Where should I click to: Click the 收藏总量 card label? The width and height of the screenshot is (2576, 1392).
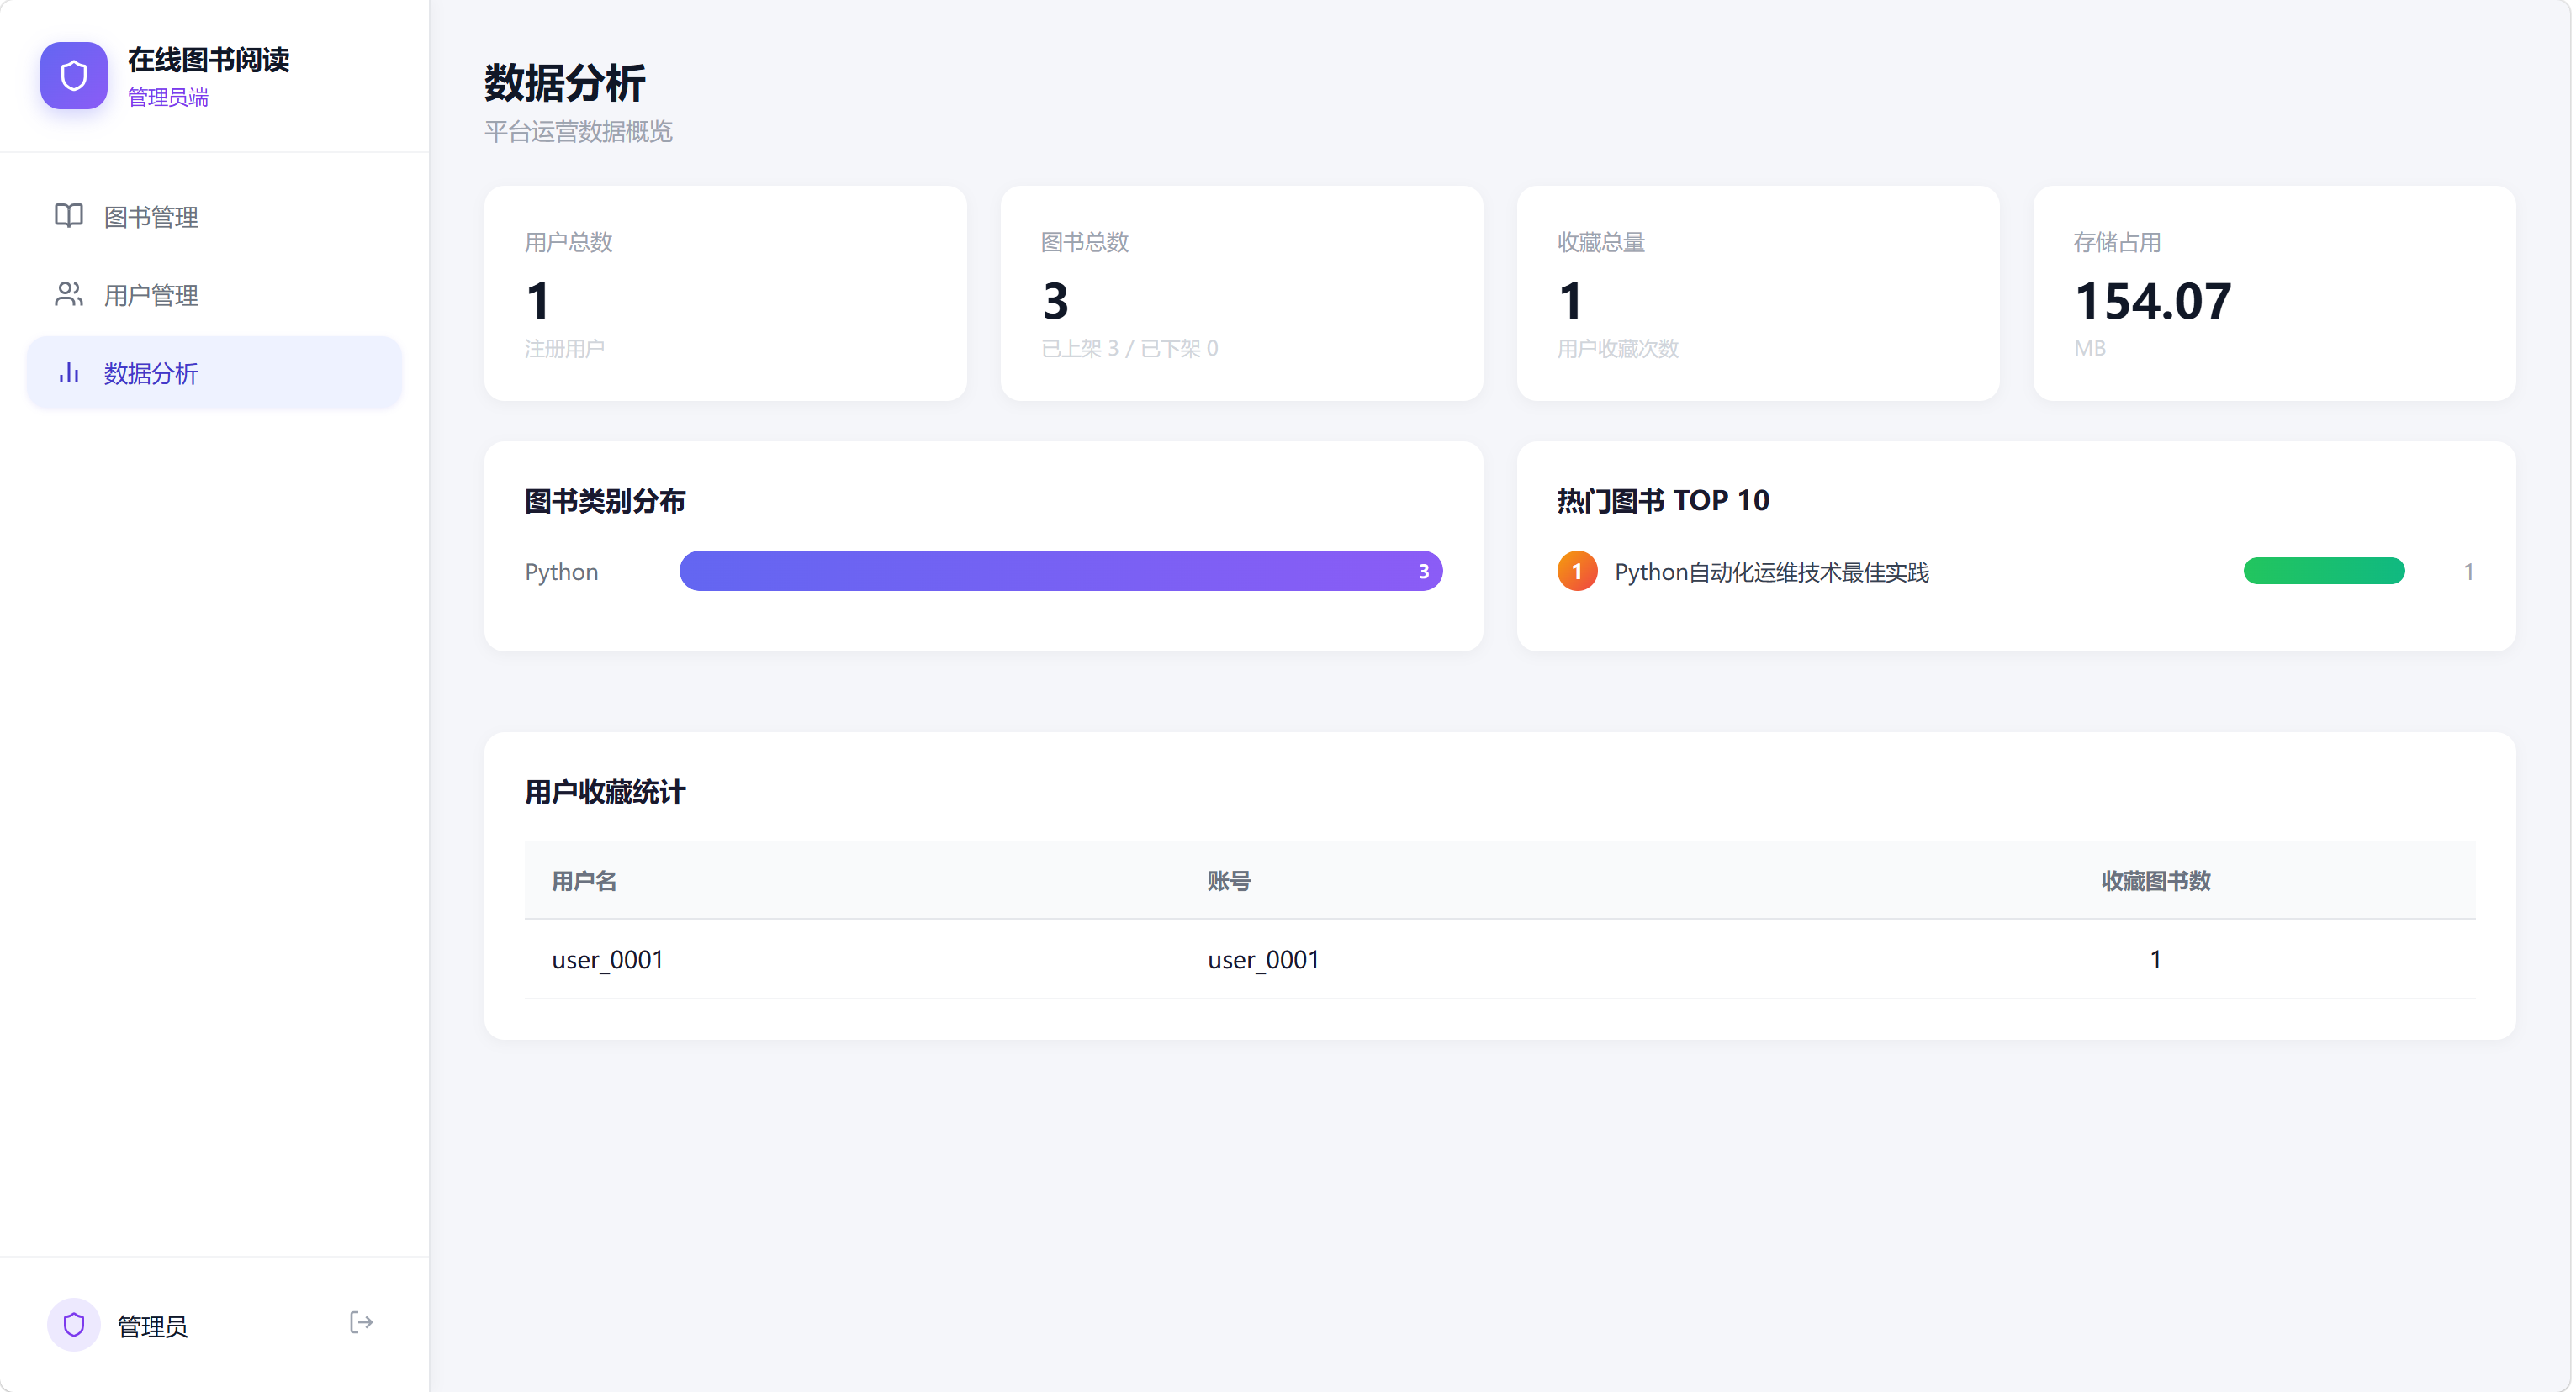coord(1600,242)
